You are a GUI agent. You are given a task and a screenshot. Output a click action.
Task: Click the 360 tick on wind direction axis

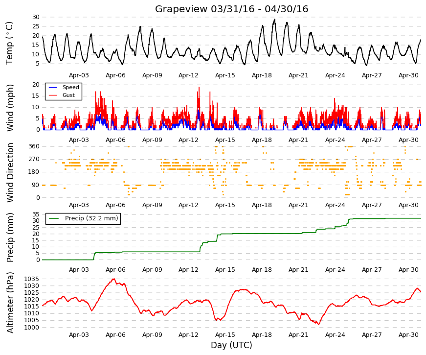(34, 146)
